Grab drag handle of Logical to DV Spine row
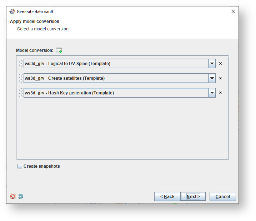 (21, 64)
